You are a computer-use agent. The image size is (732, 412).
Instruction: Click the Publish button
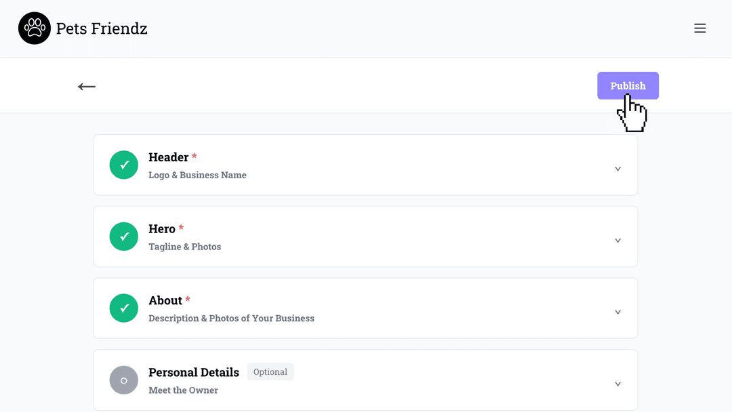628,85
